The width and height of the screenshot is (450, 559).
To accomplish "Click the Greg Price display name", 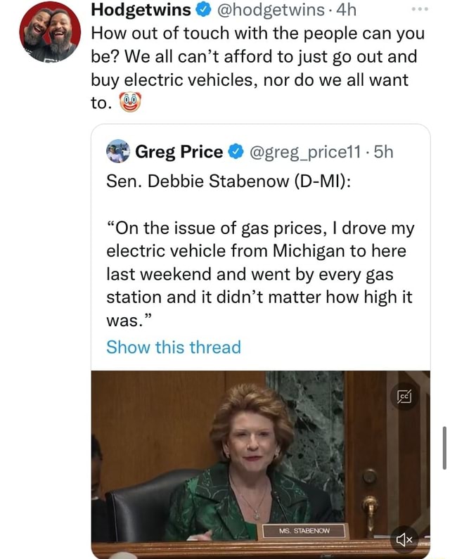I will tap(179, 151).
